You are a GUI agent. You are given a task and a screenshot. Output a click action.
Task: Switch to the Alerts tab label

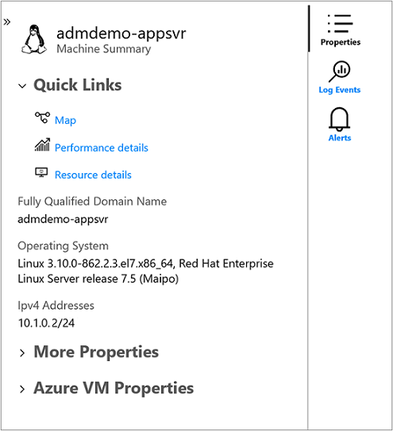340,137
